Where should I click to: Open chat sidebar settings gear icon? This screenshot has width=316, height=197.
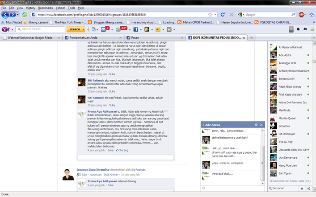tap(302, 189)
